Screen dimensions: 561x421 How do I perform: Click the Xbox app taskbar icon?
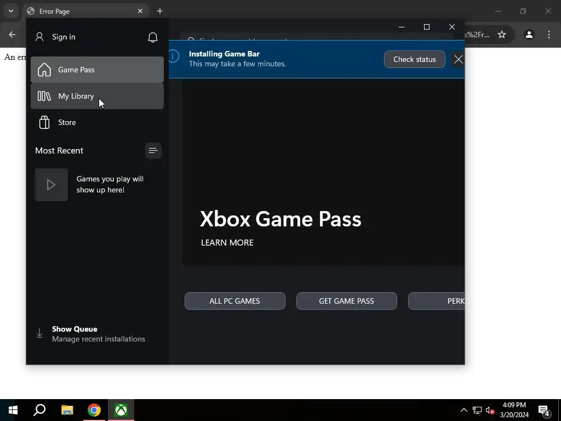[121, 410]
